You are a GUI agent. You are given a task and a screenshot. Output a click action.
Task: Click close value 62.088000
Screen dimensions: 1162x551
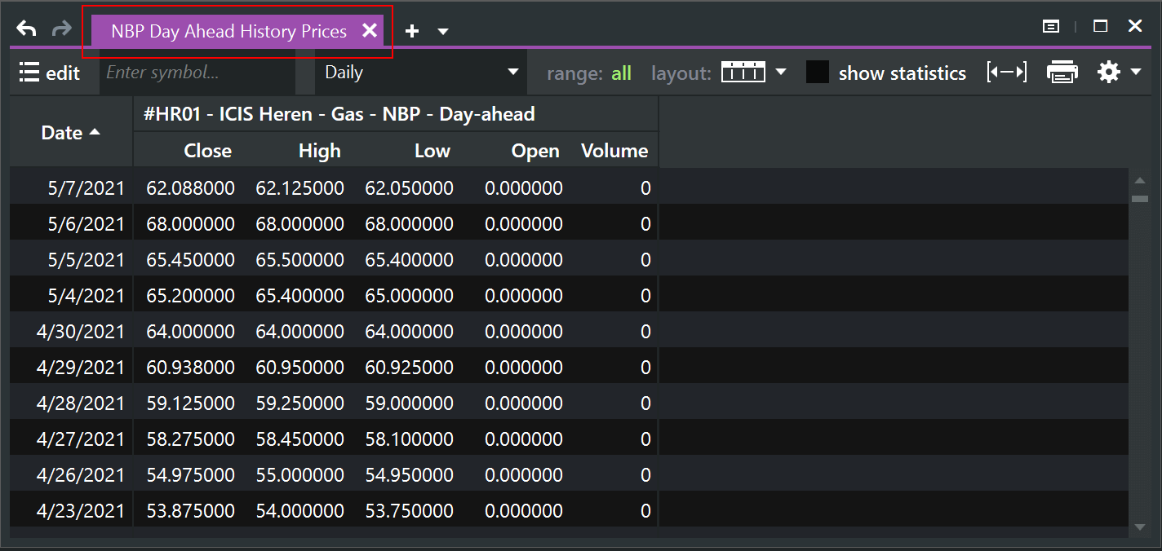coord(190,188)
